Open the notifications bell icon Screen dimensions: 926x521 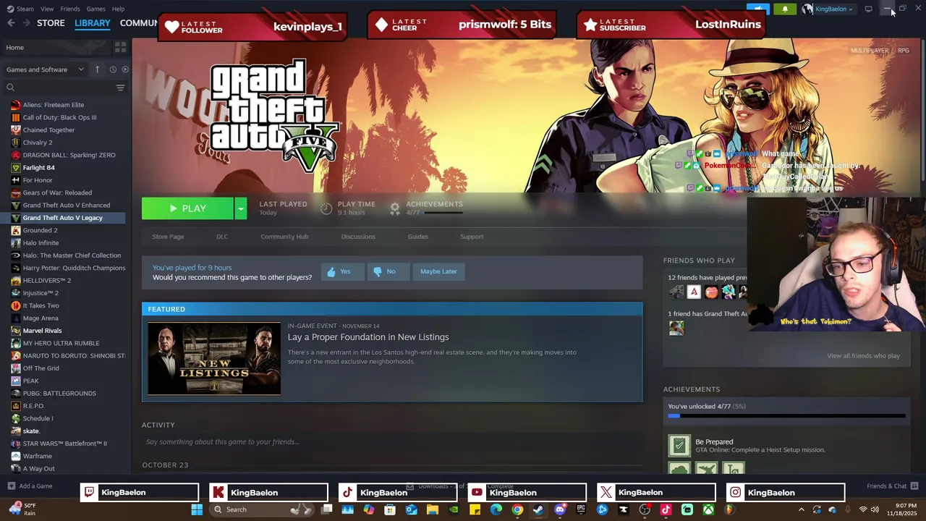click(785, 9)
